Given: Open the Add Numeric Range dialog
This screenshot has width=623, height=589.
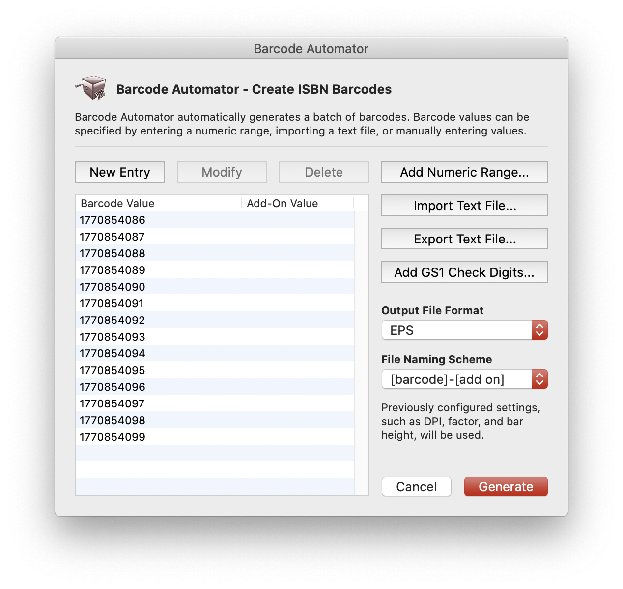Looking at the screenshot, I should pyautogui.click(x=465, y=172).
